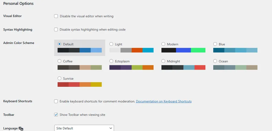Open the Language Site Default dropdown
The width and height of the screenshot is (272, 131).
tap(84, 128)
